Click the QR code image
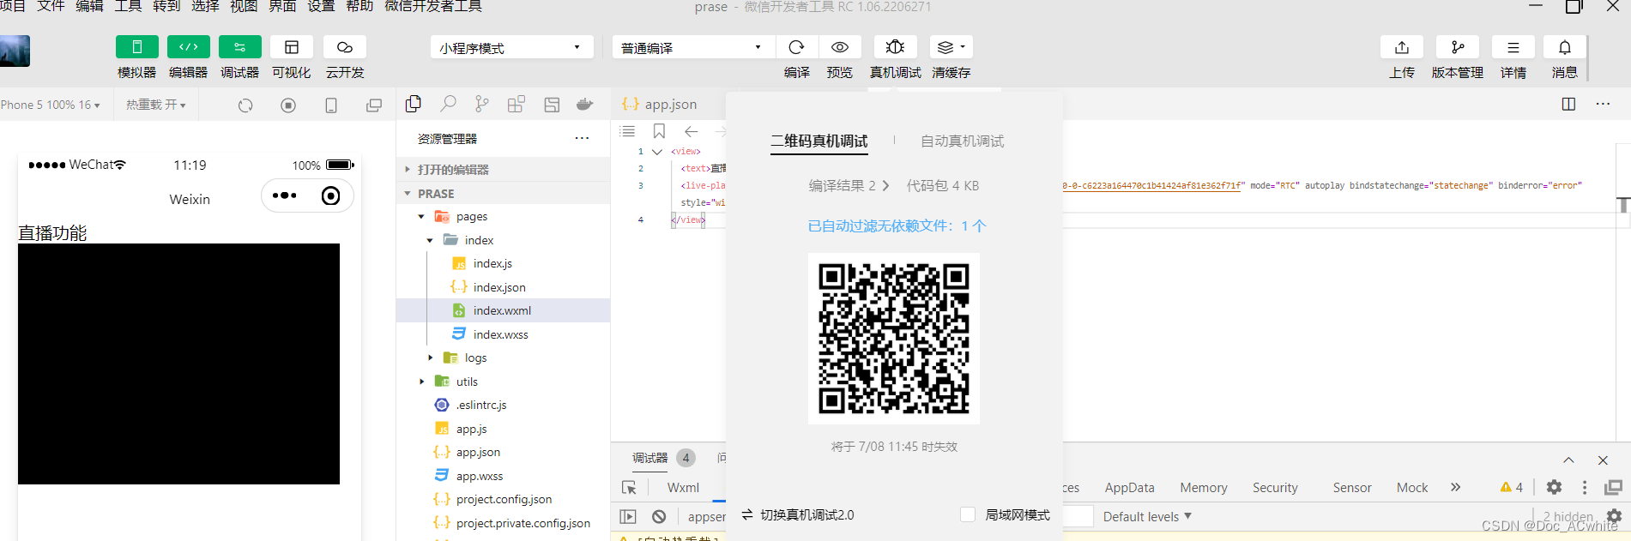This screenshot has width=1631, height=541. coord(894,339)
